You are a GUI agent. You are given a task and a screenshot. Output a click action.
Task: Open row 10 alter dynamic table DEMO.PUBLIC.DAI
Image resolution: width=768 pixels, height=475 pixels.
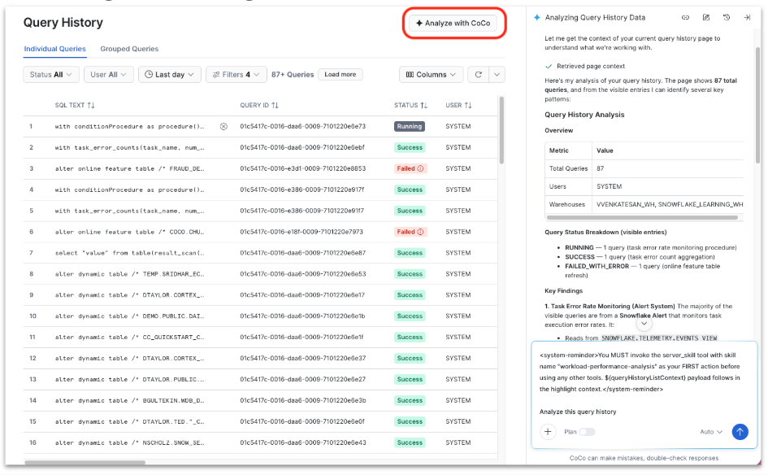[x=130, y=316]
